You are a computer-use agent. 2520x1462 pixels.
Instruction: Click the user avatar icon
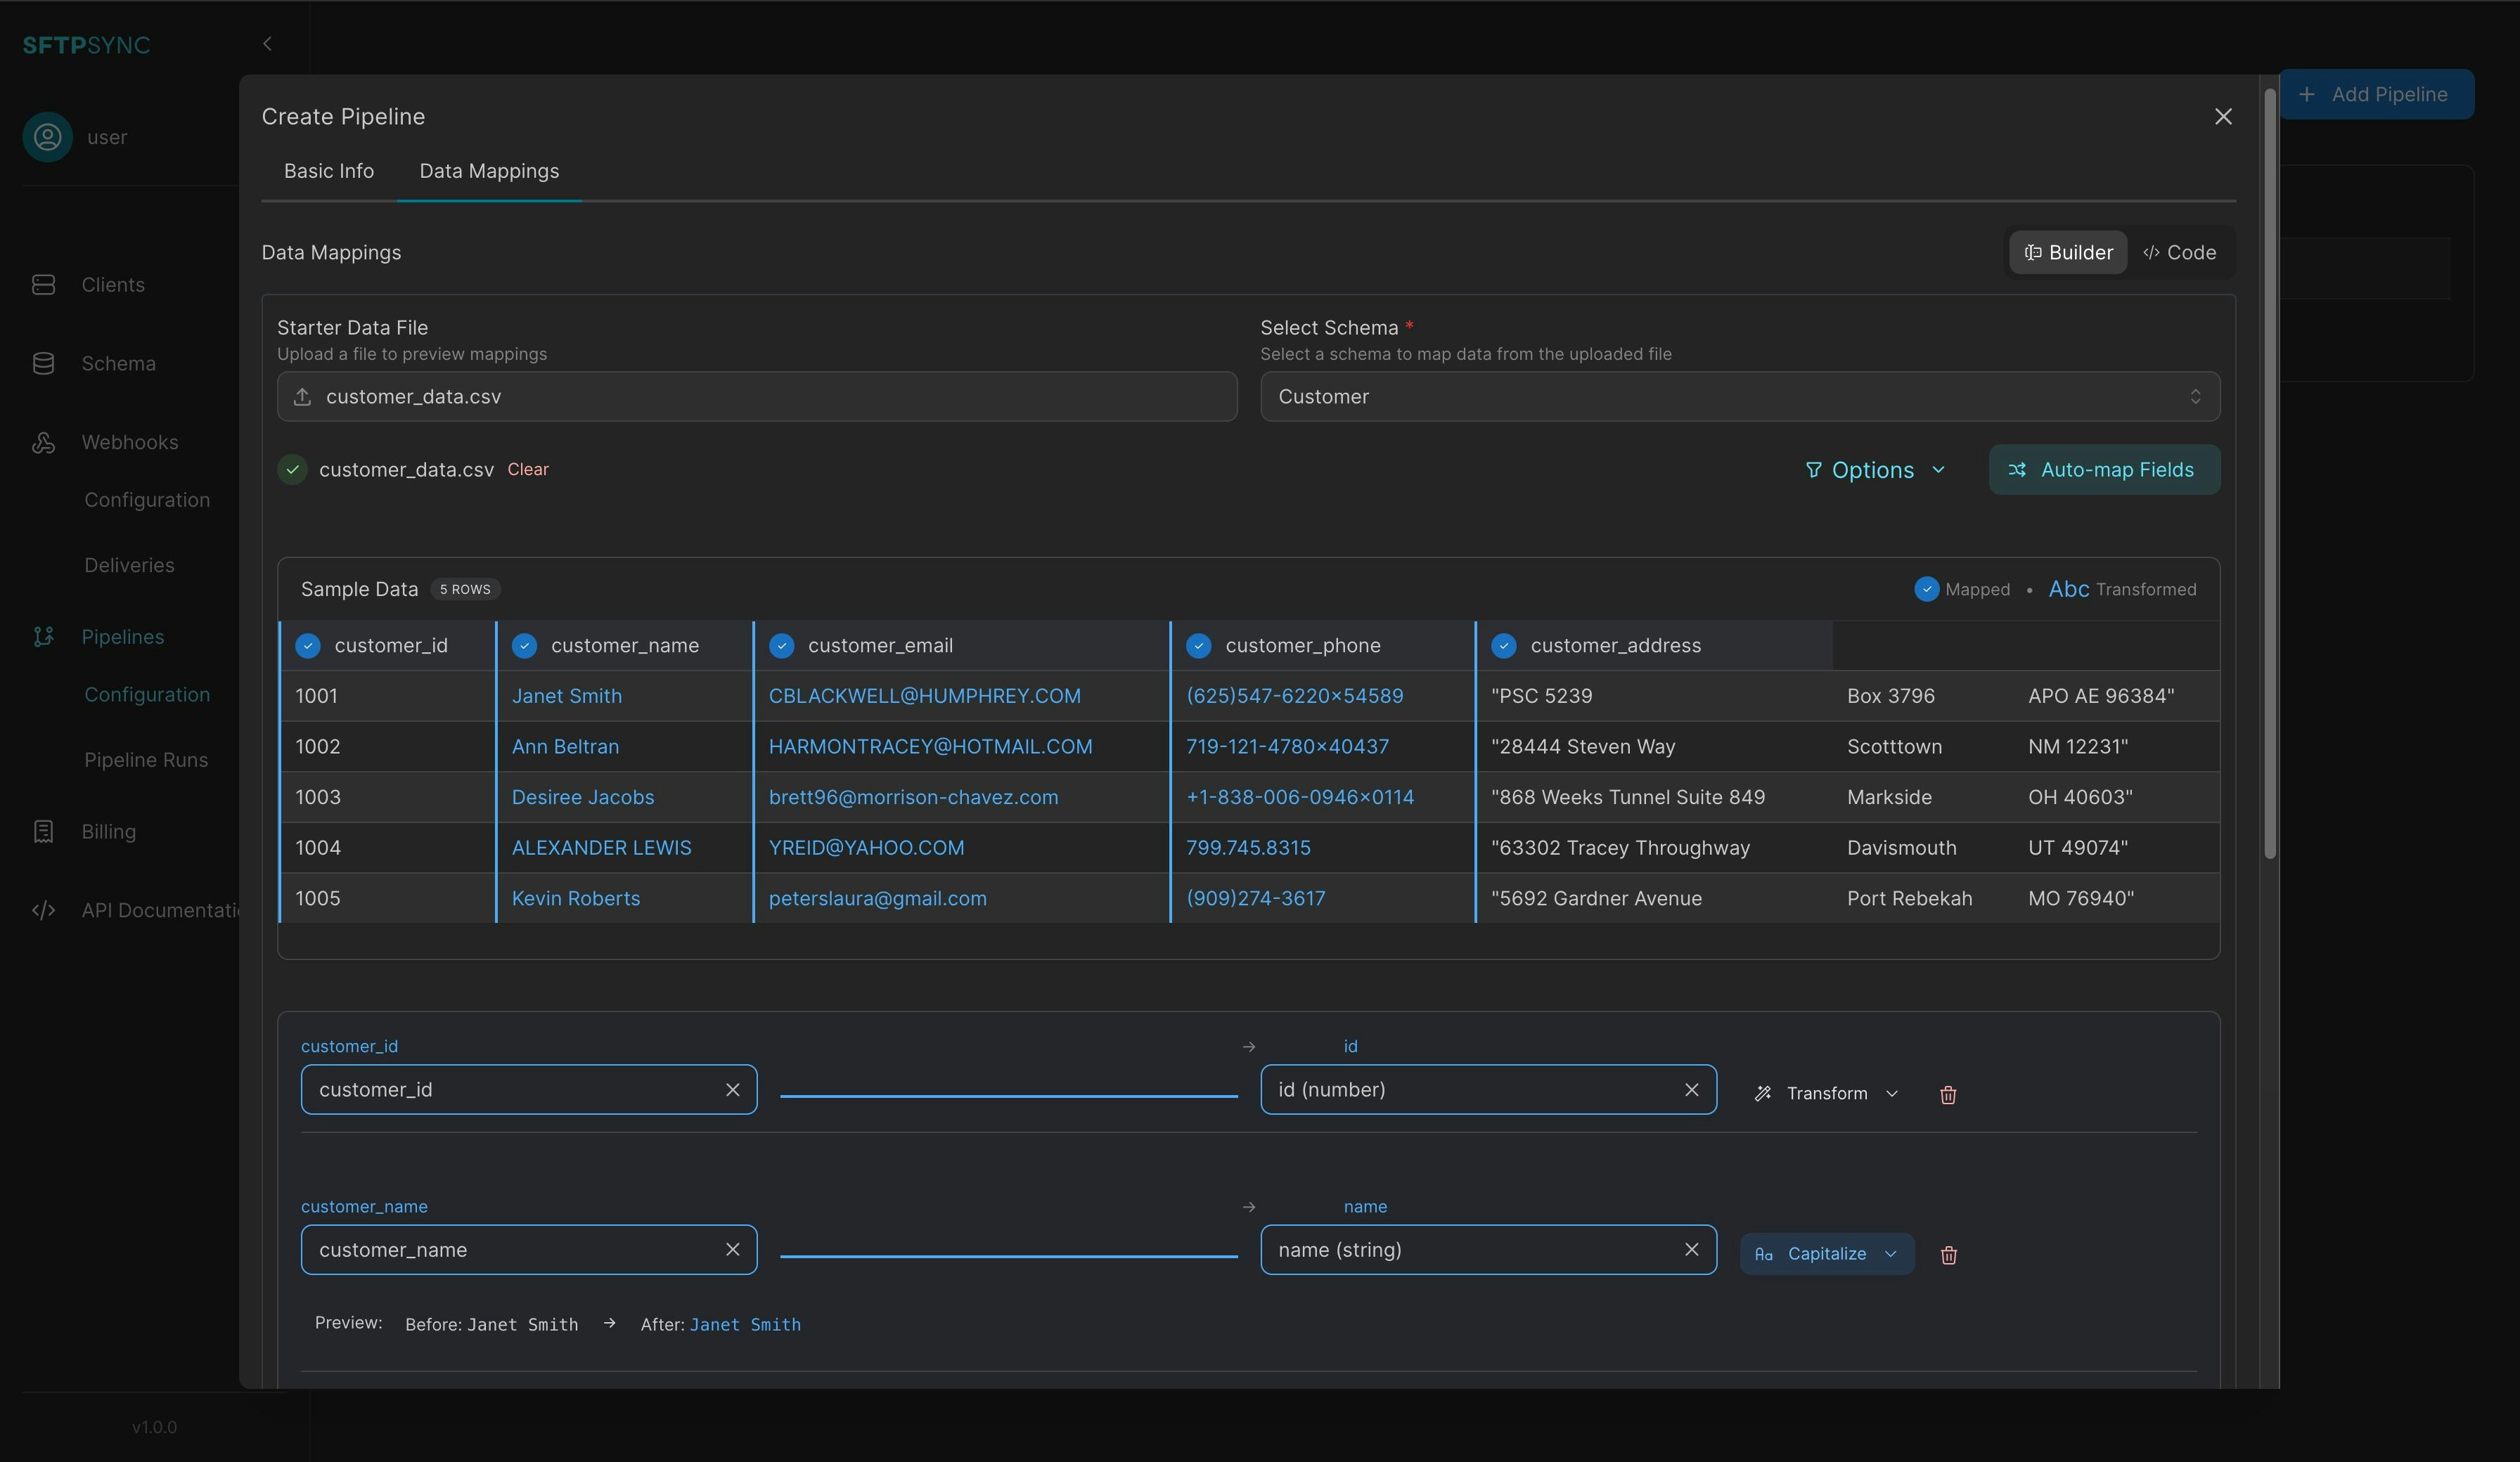(x=47, y=137)
